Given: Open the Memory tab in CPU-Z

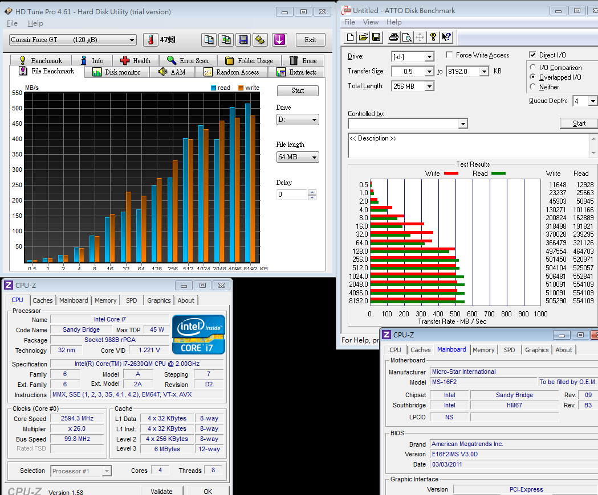Looking at the screenshot, I should point(105,300).
